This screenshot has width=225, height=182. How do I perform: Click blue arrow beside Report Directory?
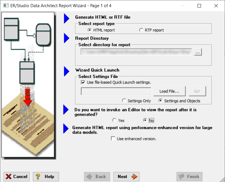point(67,38)
